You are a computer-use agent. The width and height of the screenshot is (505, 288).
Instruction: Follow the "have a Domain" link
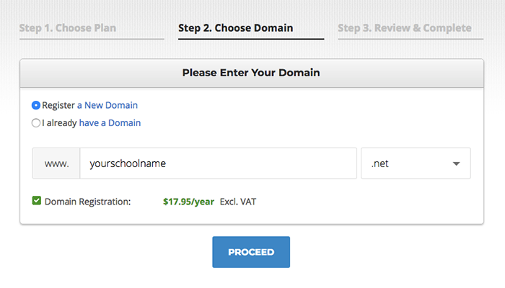(110, 123)
